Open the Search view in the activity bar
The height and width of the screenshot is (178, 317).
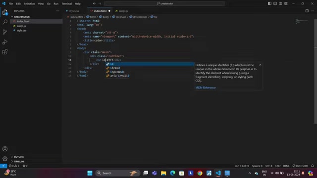[x=5, y=22]
